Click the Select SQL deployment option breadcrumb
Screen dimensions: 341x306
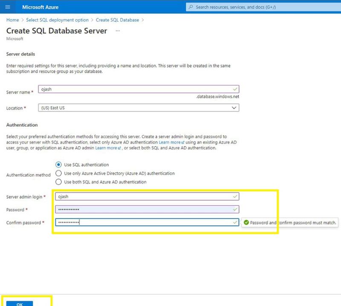(x=57, y=20)
